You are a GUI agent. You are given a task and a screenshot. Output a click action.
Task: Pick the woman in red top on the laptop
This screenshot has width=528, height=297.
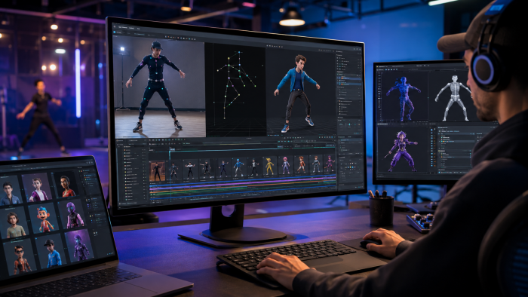66,185
